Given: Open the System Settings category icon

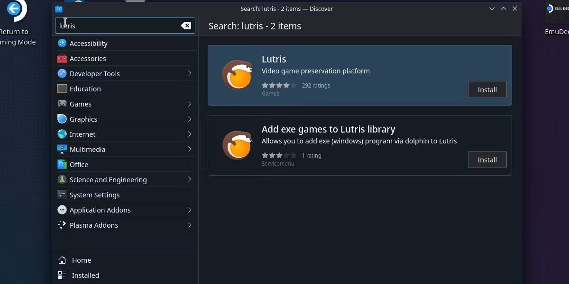Looking at the screenshot, I should click(62, 195).
